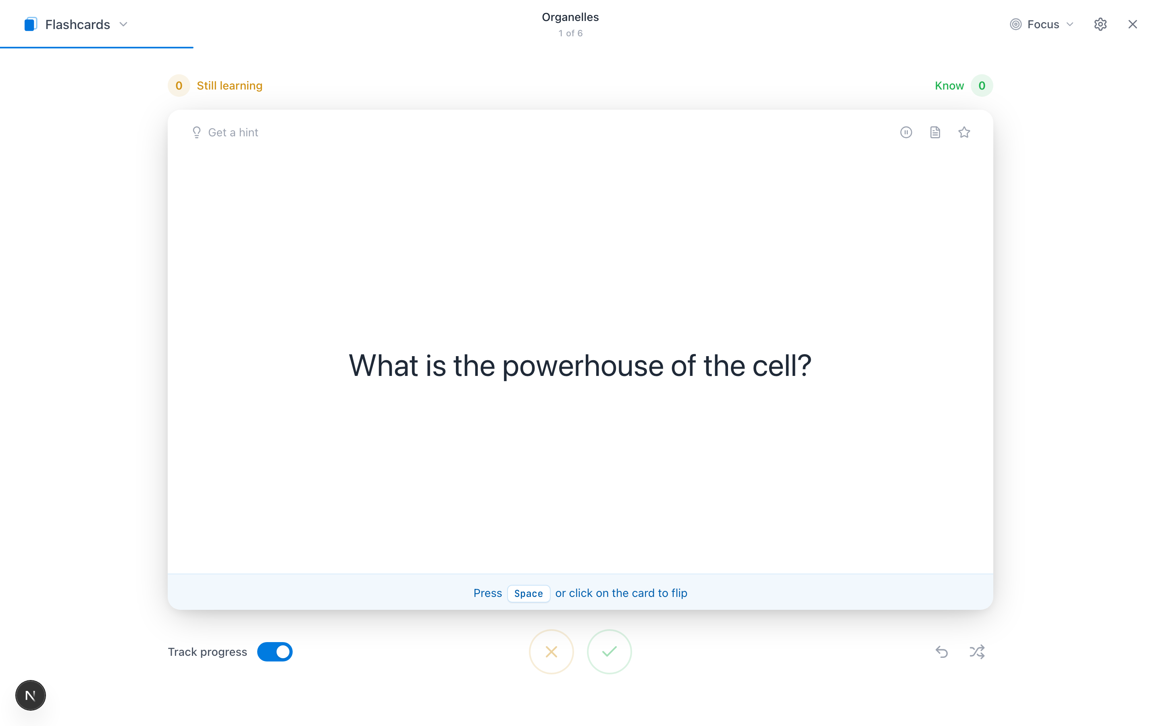Screen dimensions: 1161x726
Task: Click the Get a hint lightbulb
Action: click(196, 132)
